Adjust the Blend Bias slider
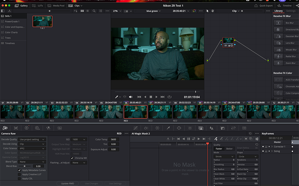This screenshot has width=299, height=186. click(25, 166)
